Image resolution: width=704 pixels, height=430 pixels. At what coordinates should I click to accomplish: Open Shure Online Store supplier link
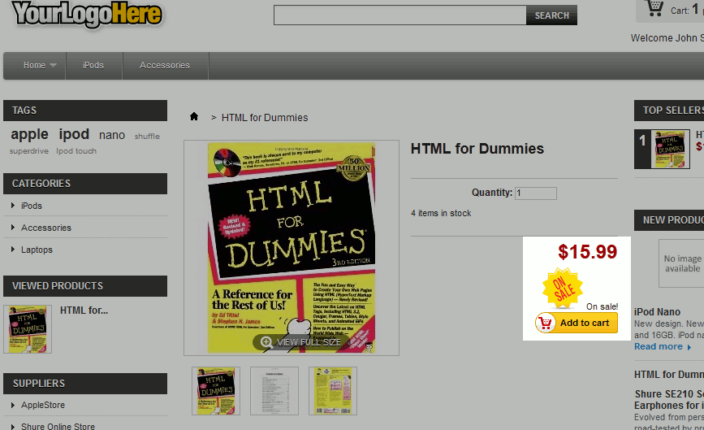[58, 427]
